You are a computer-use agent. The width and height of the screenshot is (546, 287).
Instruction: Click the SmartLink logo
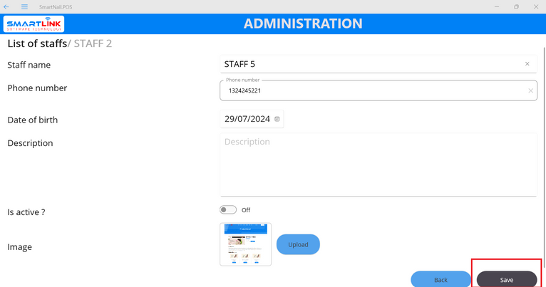click(x=34, y=25)
